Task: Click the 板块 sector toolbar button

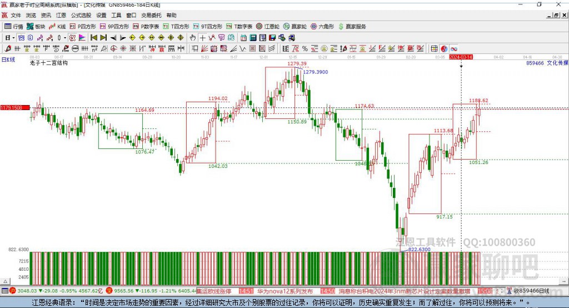Action: point(36,27)
